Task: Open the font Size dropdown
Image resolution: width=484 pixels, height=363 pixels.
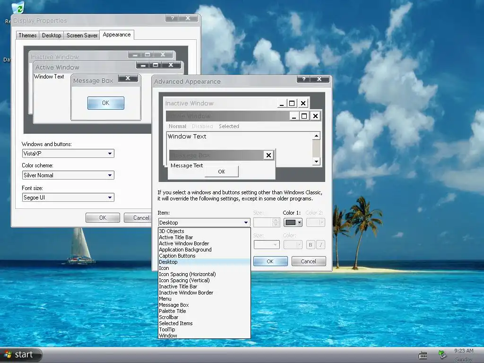Action: pos(267,245)
